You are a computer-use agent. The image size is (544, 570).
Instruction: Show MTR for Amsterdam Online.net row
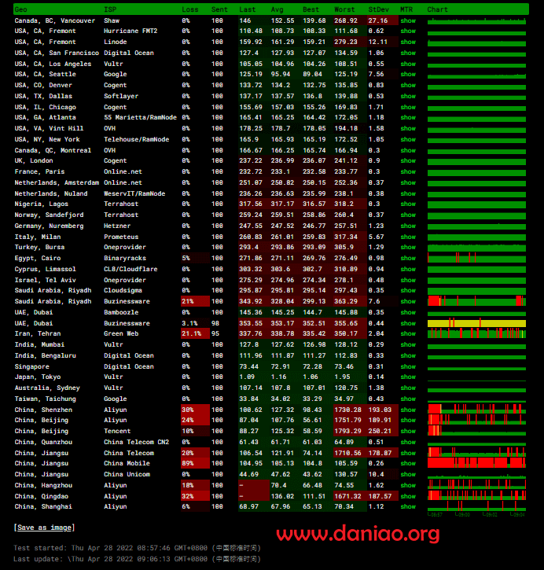[408, 182]
